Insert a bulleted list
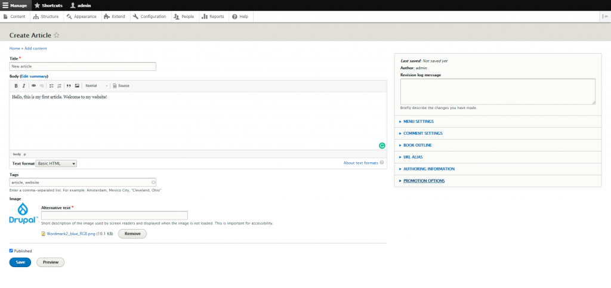The height and width of the screenshot is (288, 611). [51, 86]
